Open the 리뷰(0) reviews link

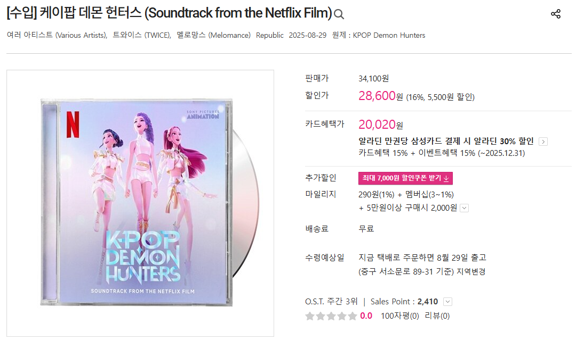437,316
